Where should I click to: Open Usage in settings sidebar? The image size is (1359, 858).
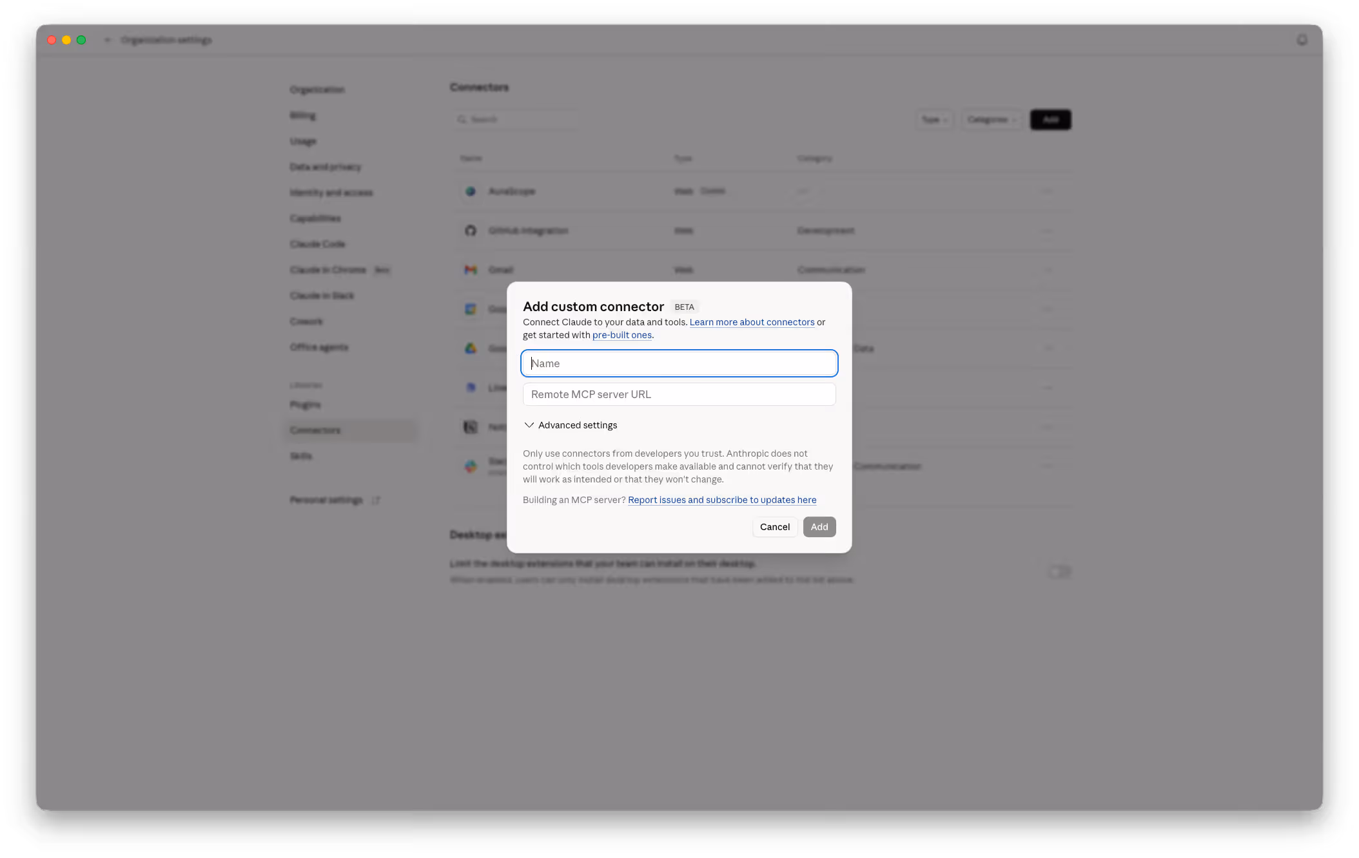click(x=303, y=141)
